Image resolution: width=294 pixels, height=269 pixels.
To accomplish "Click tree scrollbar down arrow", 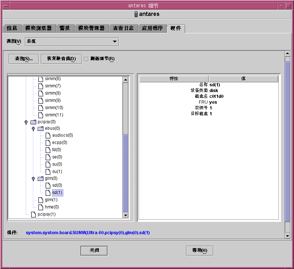I will (x=125, y=215).
